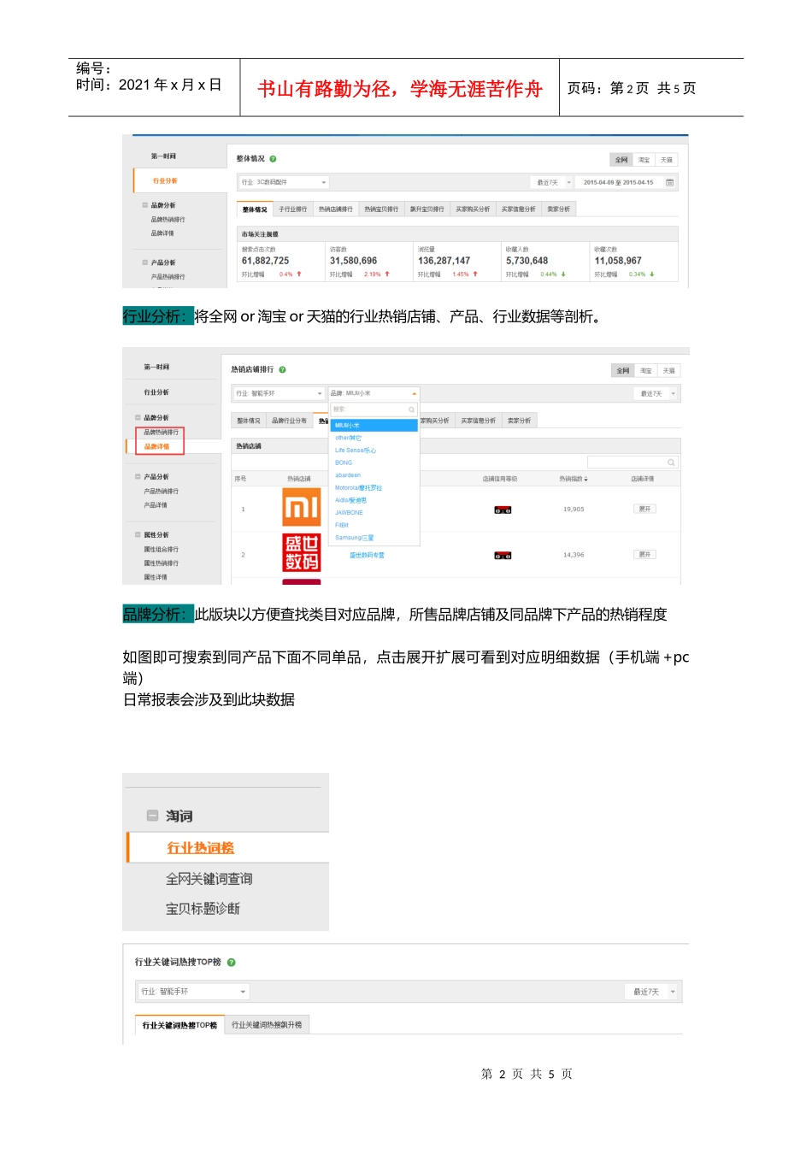Select 全网 in the 热销店铺排行 panel

pos(623,371)
